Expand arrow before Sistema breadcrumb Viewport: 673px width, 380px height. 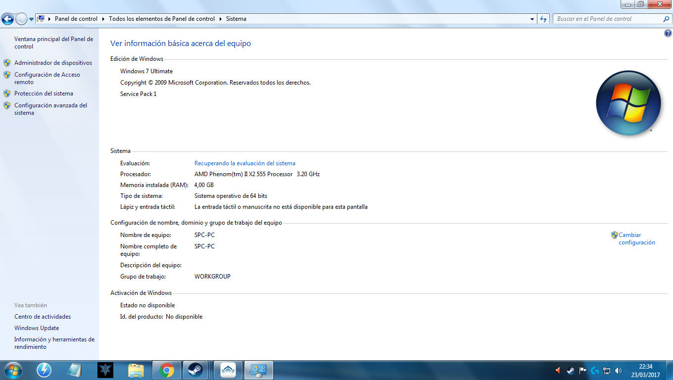click(x=221, y=19)
